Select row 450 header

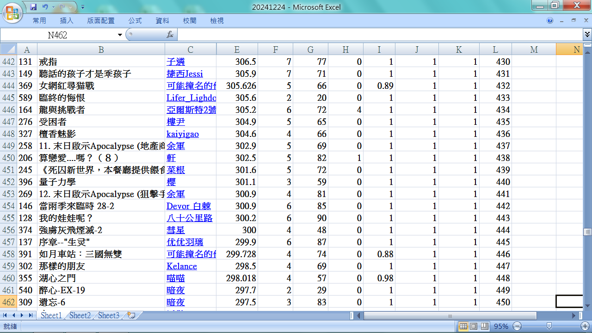[8, 158]
